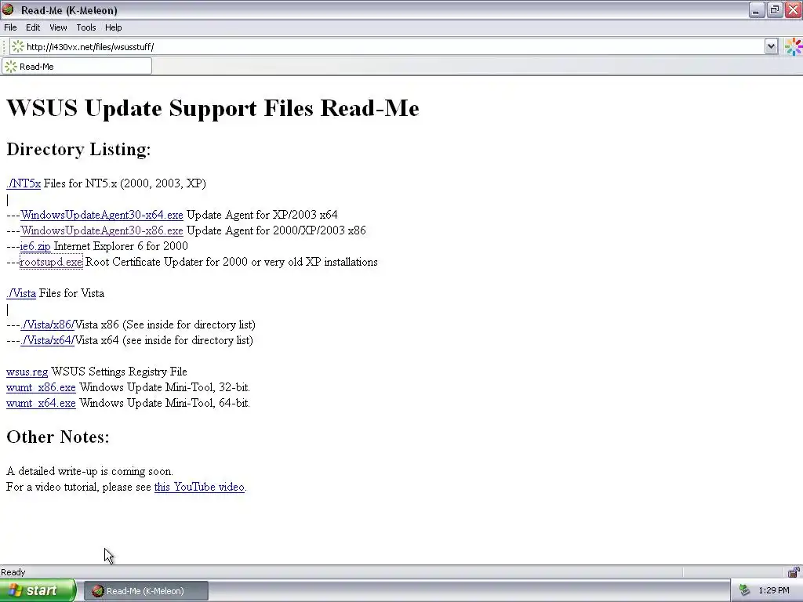Click the WSUS Update Support Files Read-Me heading
Image resolution: width=803 pixels, height=602 pixels.
tap(213, 108)
